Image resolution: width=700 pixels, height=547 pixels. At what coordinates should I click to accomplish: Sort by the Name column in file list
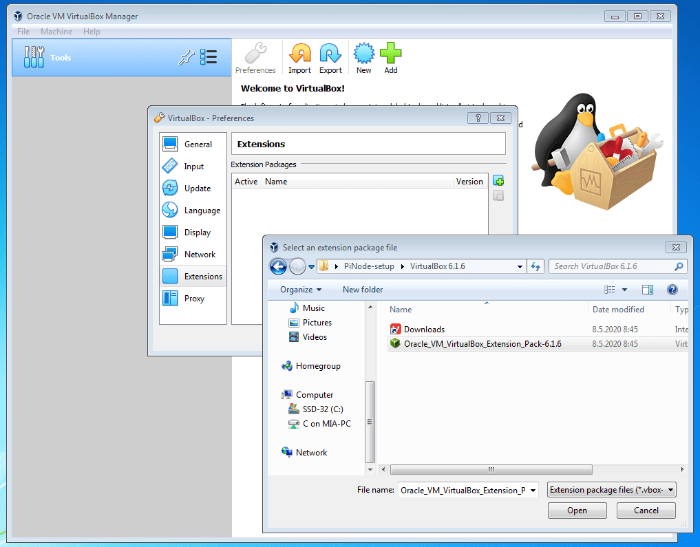pyautogui.click(x=487, y=309)
